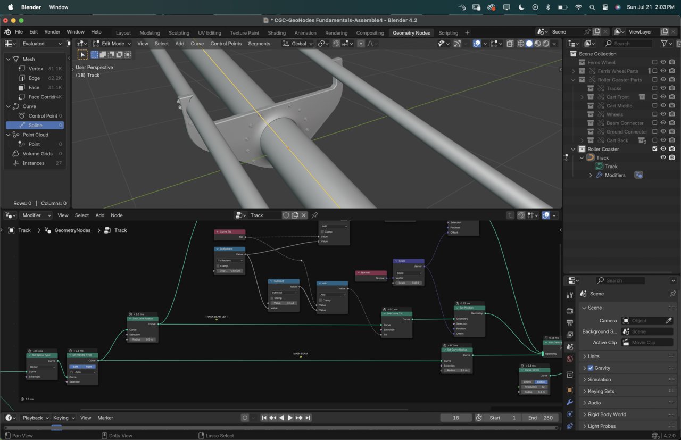Switch to the Shading workspace tab
The height and width of the screenshot is (440, 681).
276,33
